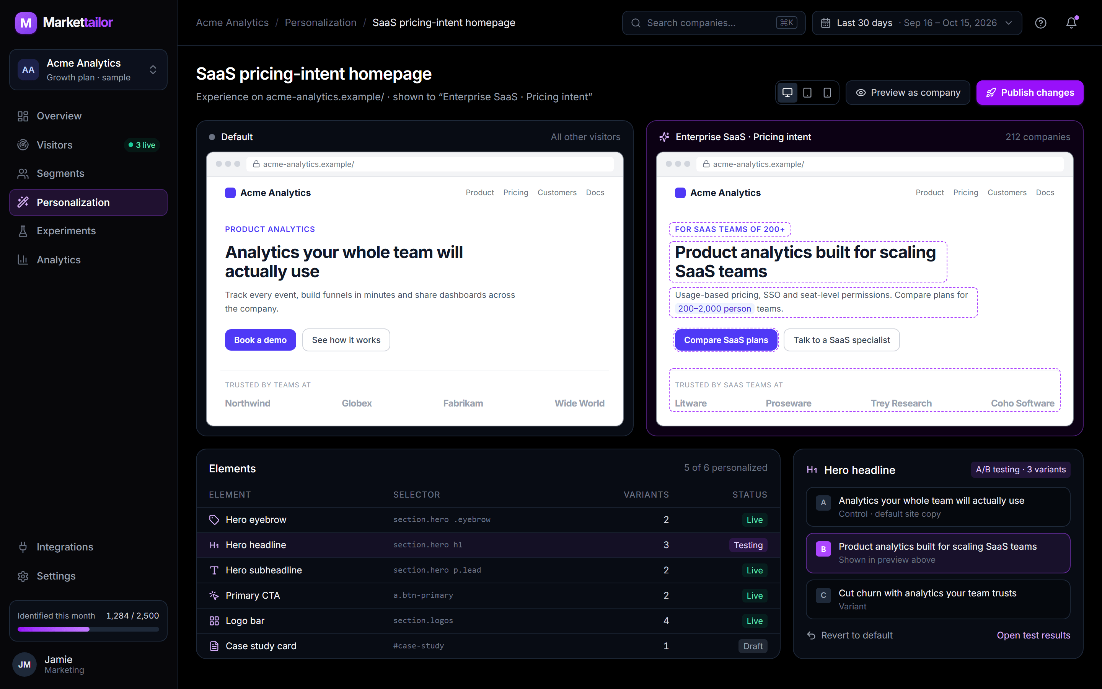Select tablet preview device

(x=807, y=93)
